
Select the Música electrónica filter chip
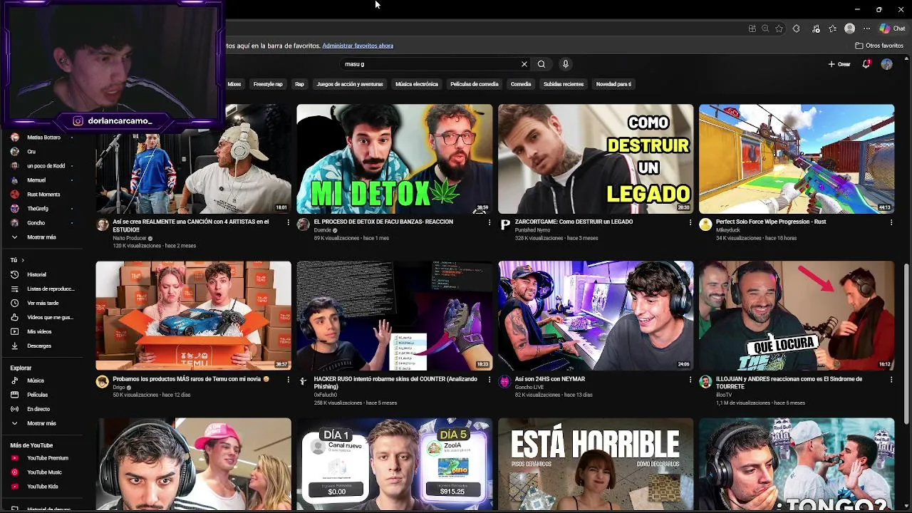click(417, 84)
